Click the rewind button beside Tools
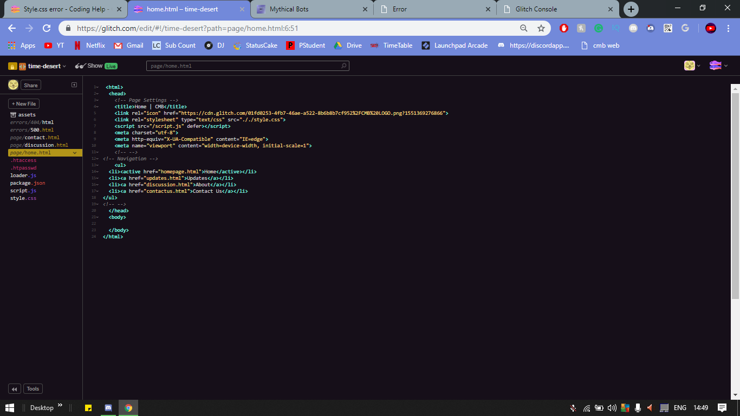This screenshot has height=416, width=740. pyautogui.click(x=15, y=389)
